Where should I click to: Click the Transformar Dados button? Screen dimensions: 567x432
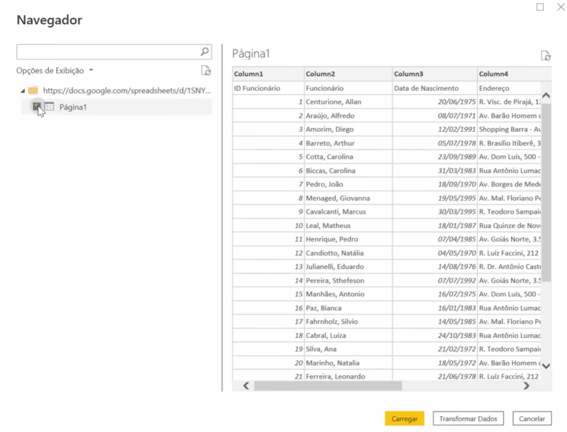468,419
